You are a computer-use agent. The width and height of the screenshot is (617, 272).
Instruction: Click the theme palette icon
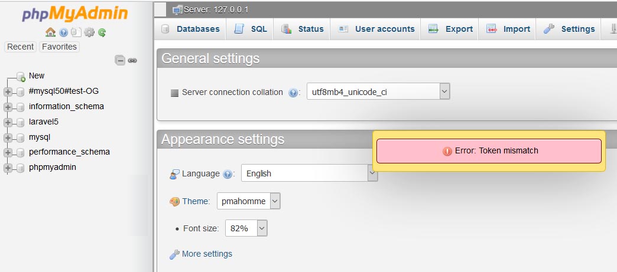tap(174, 202)
